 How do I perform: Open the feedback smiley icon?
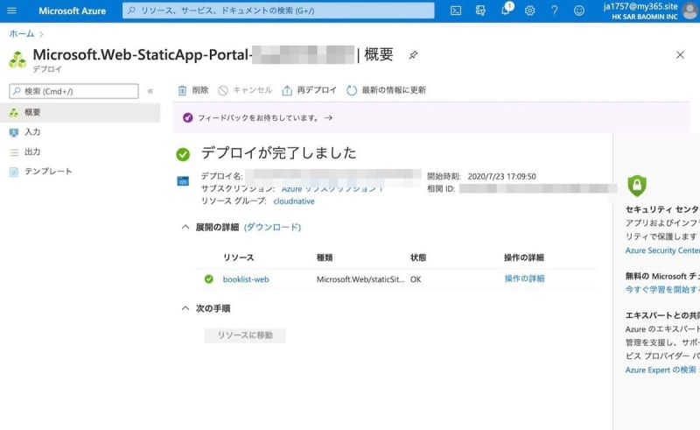[579, 11]
